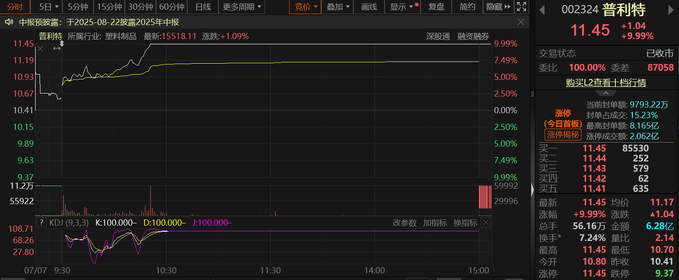Collapse the order book with chevron up
The height and width of the screenshot is (280, 679).
(606, 93)
